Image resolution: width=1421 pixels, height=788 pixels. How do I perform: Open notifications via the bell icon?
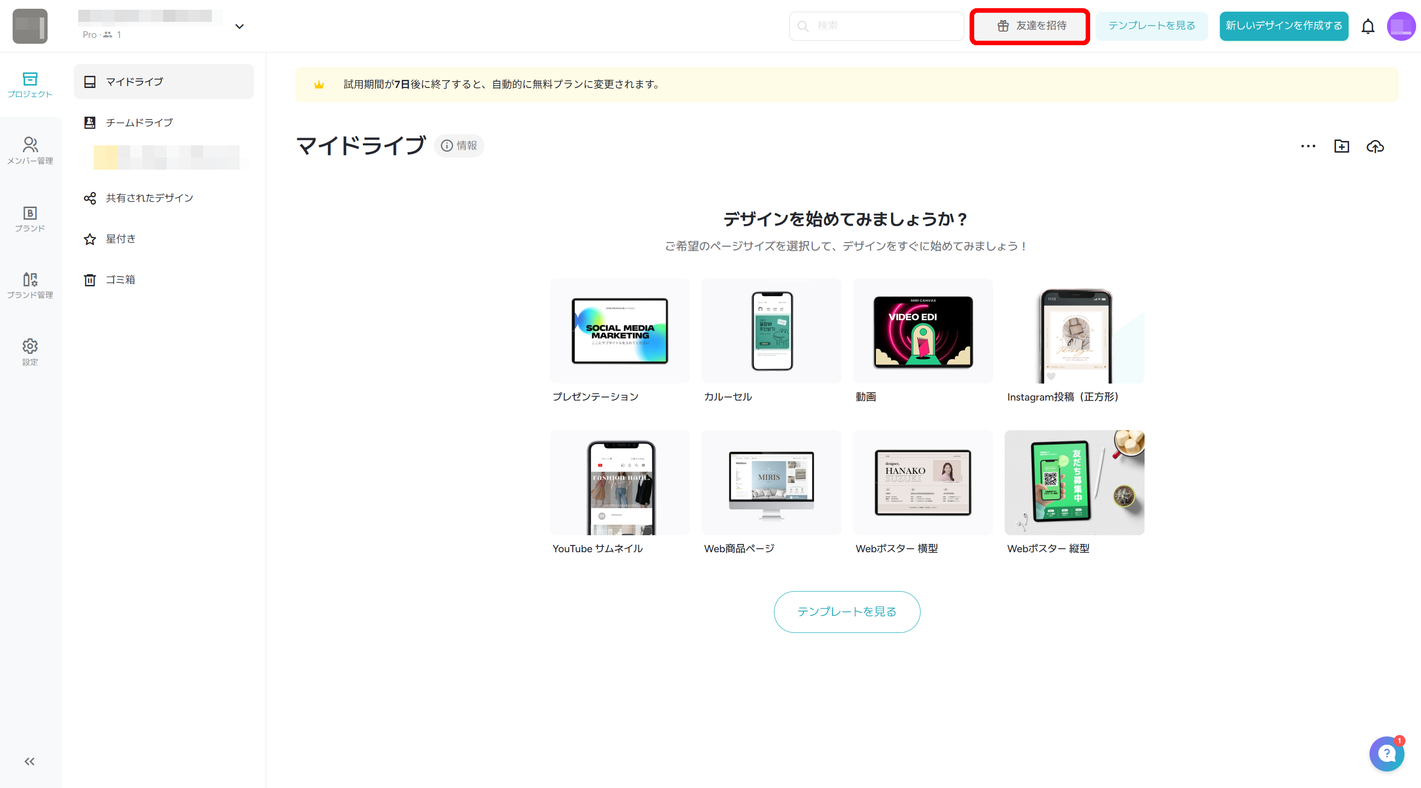1368,26
